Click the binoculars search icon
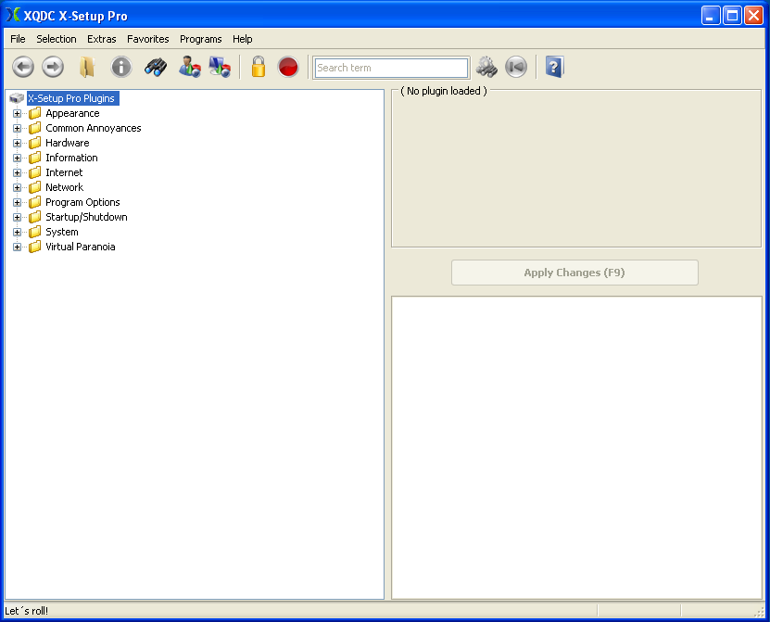This screenshot has height=622, width=770. click(x=156, y=67)
